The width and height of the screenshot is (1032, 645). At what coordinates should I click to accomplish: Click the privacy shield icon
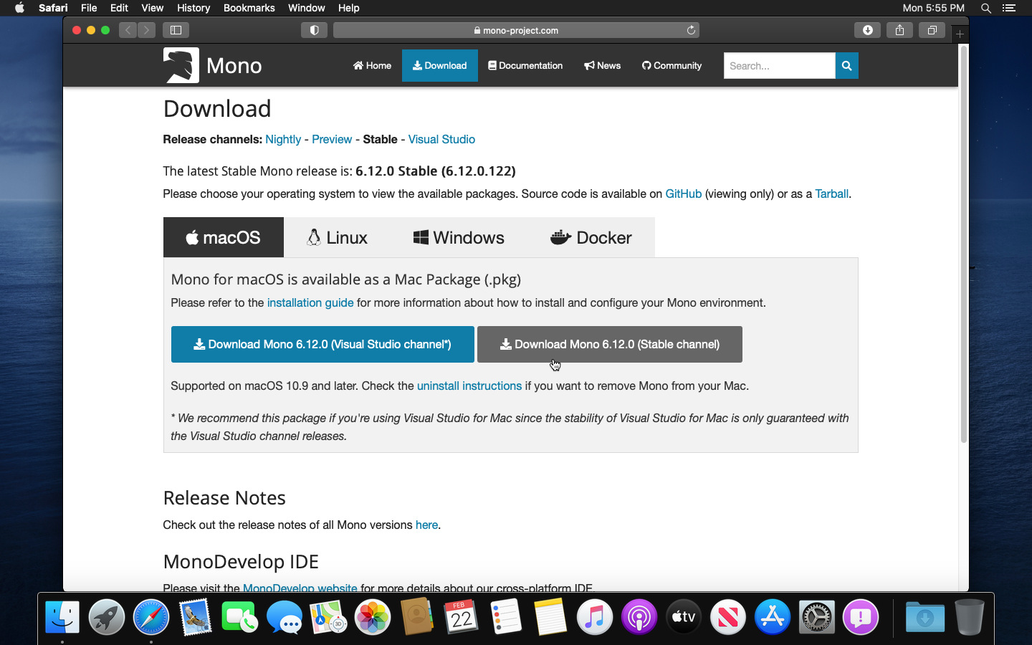pos(314,30)
